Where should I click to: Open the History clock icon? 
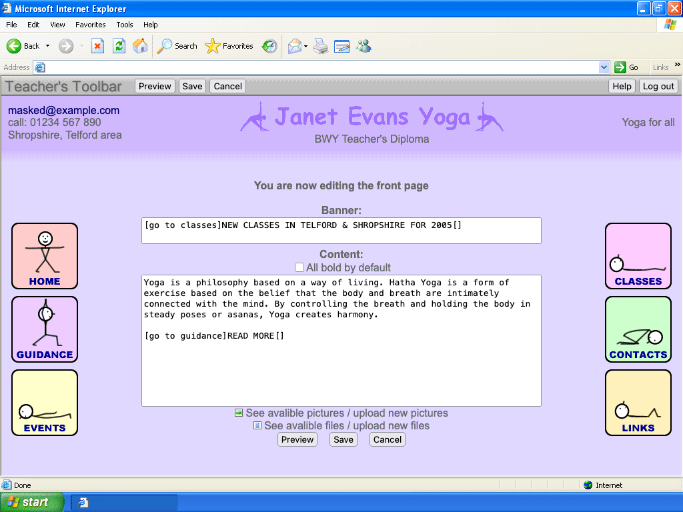[x=269, y=46]
